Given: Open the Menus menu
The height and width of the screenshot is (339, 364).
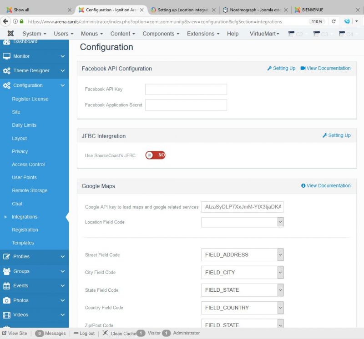Looking at the screenshot, I should [x=92, y=34].
